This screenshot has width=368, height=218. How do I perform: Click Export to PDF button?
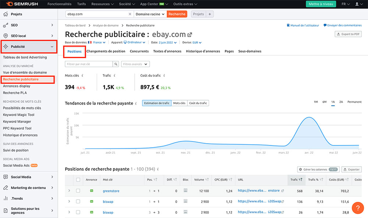pos(348,34)
